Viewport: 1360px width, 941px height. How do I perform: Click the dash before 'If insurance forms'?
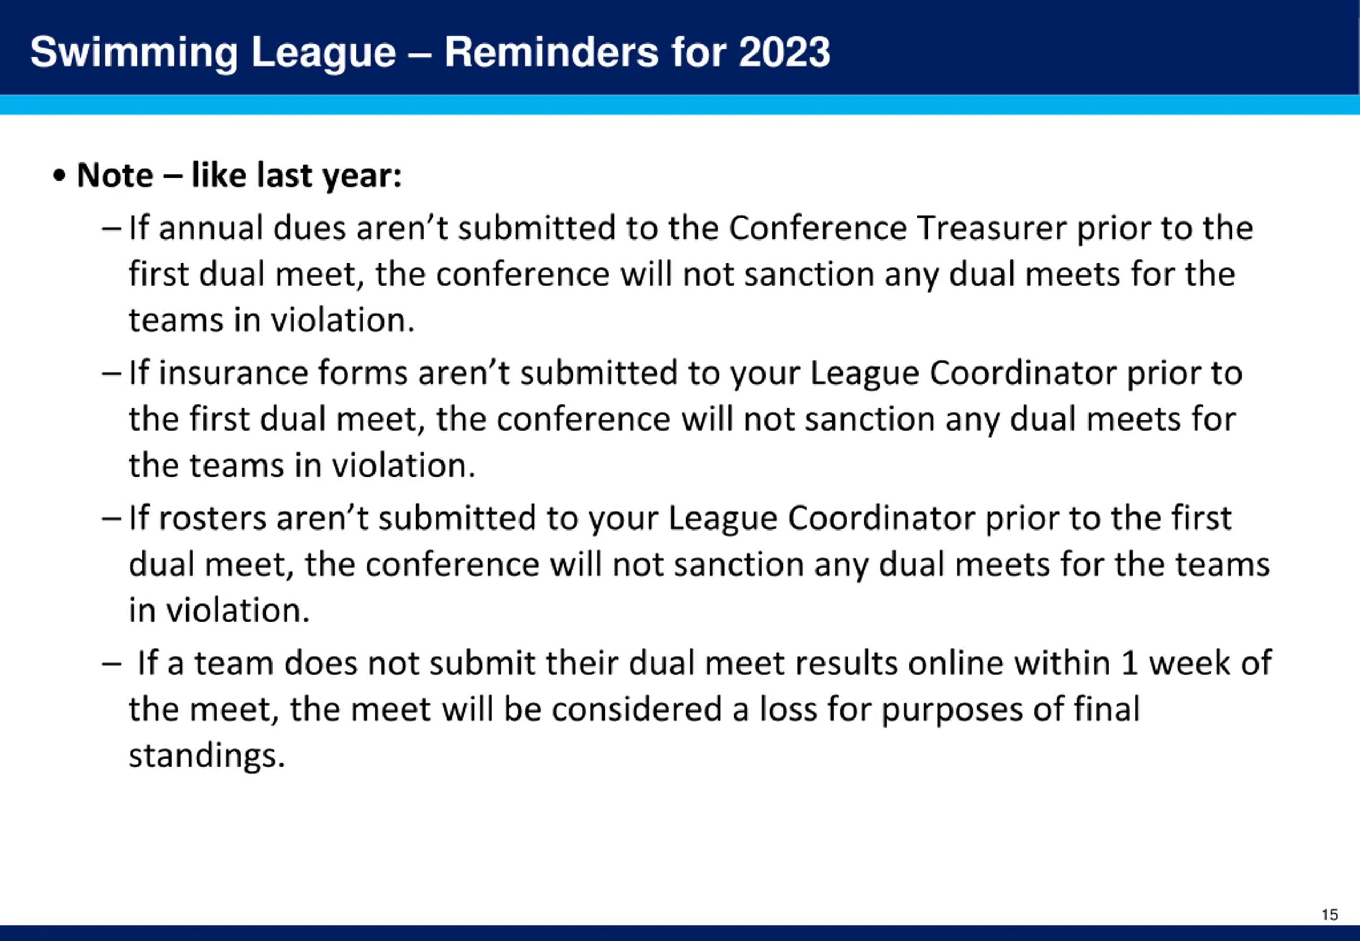point(112,373)
